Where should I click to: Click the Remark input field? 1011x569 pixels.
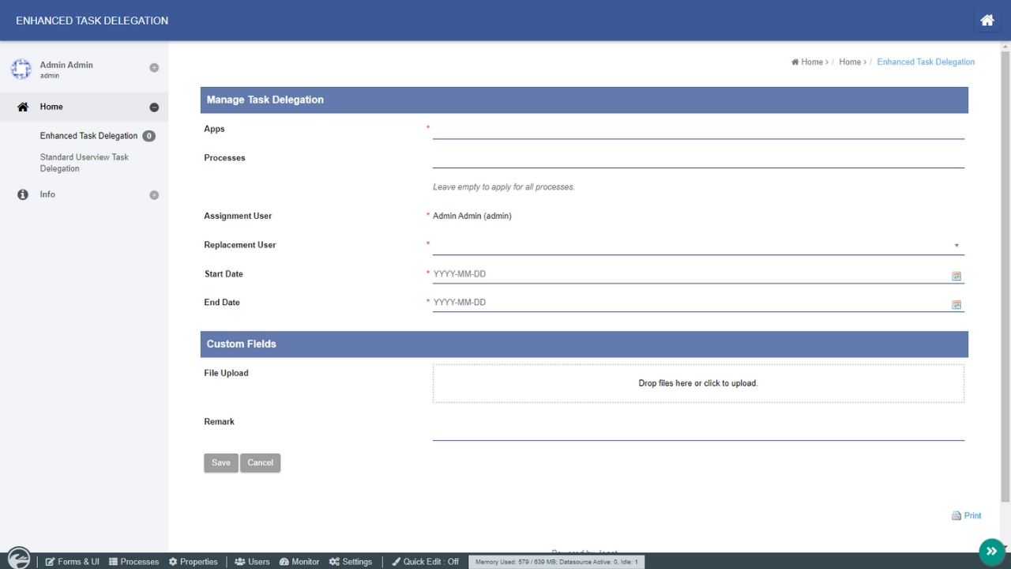point(697,431)
